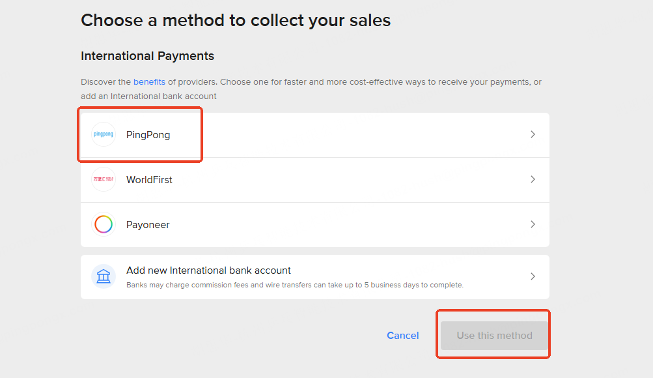Image resolution: width=653 pixels, height=378 pixels.
Task: Click the WorldFirst logo icon
Action: click(x=104, y=179)
